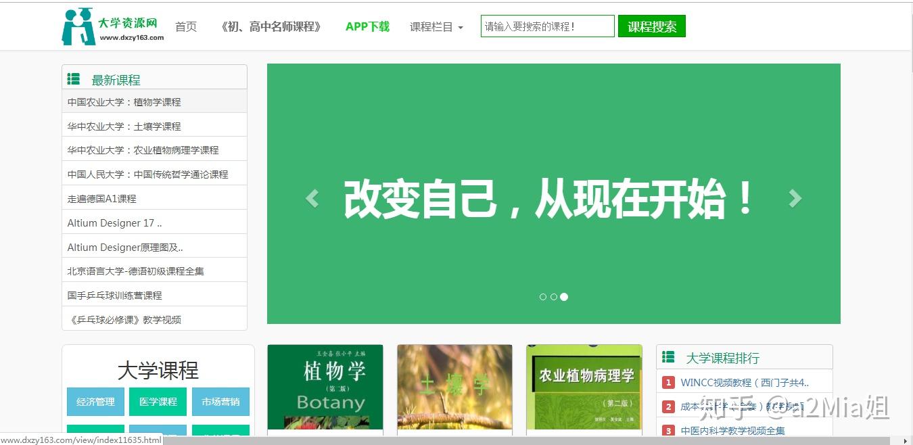Open the 市场营销 category button
Image resolution: width=913 pixels, height=445 pixels.
tap(220, 402)
